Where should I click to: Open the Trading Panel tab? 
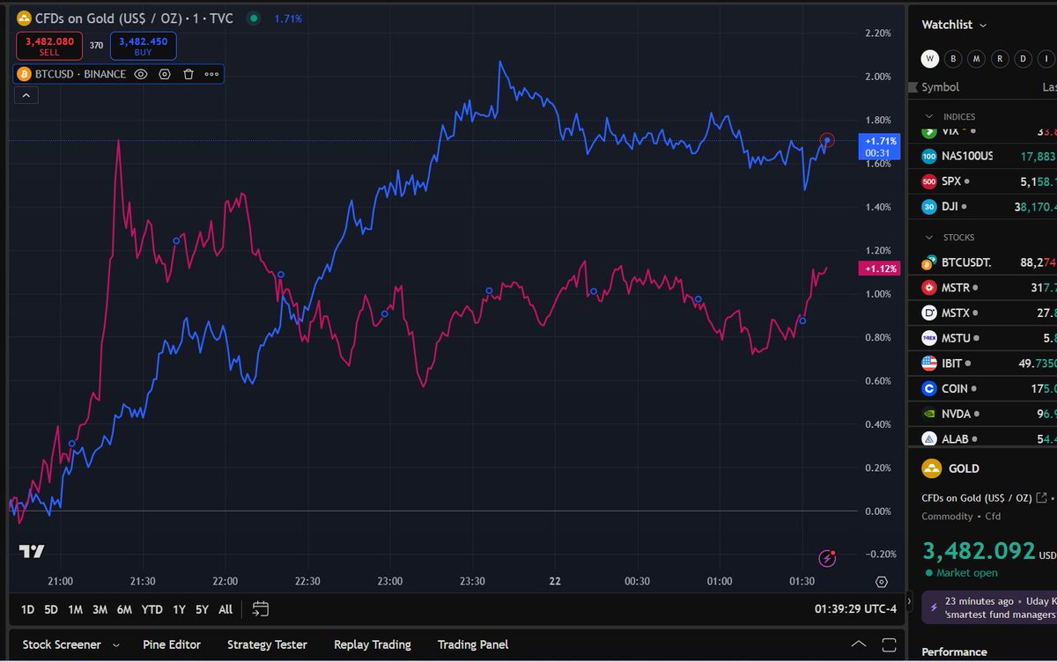pos(473,644)
